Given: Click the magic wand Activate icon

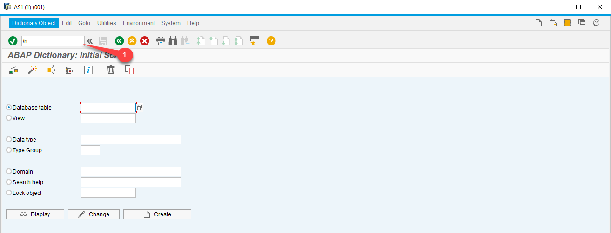Looking at the screenshot, I should coord(32,70).
